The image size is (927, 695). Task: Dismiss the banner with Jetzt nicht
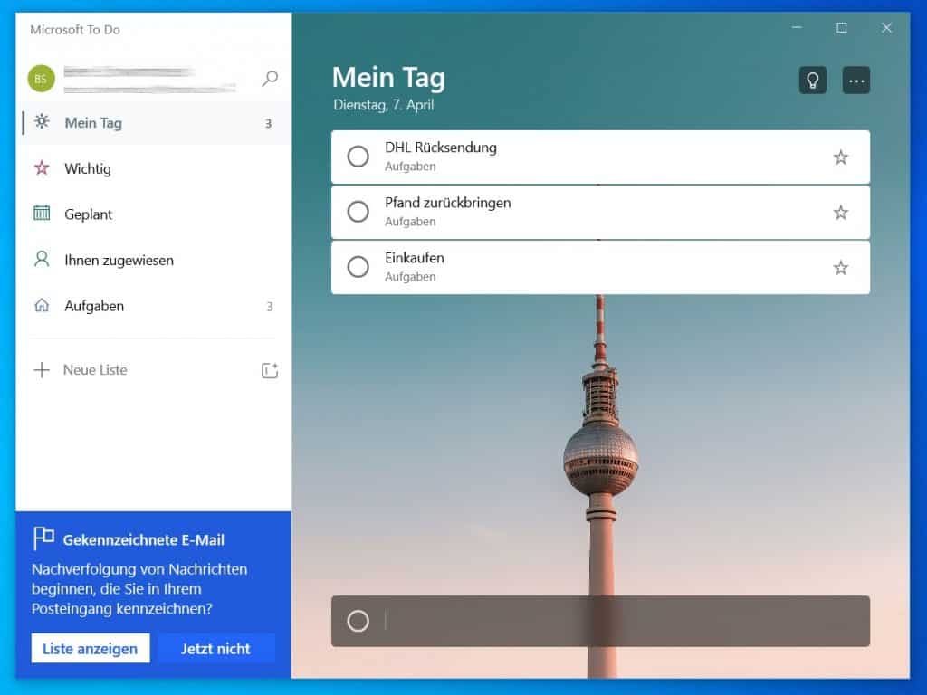click(x=215, y=648)
